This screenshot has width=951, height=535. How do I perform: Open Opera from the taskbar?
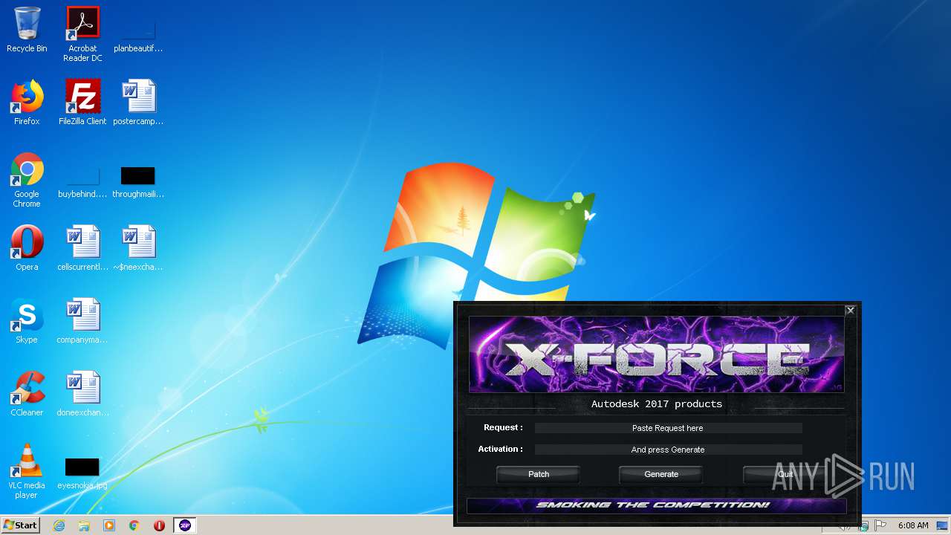tap(159, 525)
